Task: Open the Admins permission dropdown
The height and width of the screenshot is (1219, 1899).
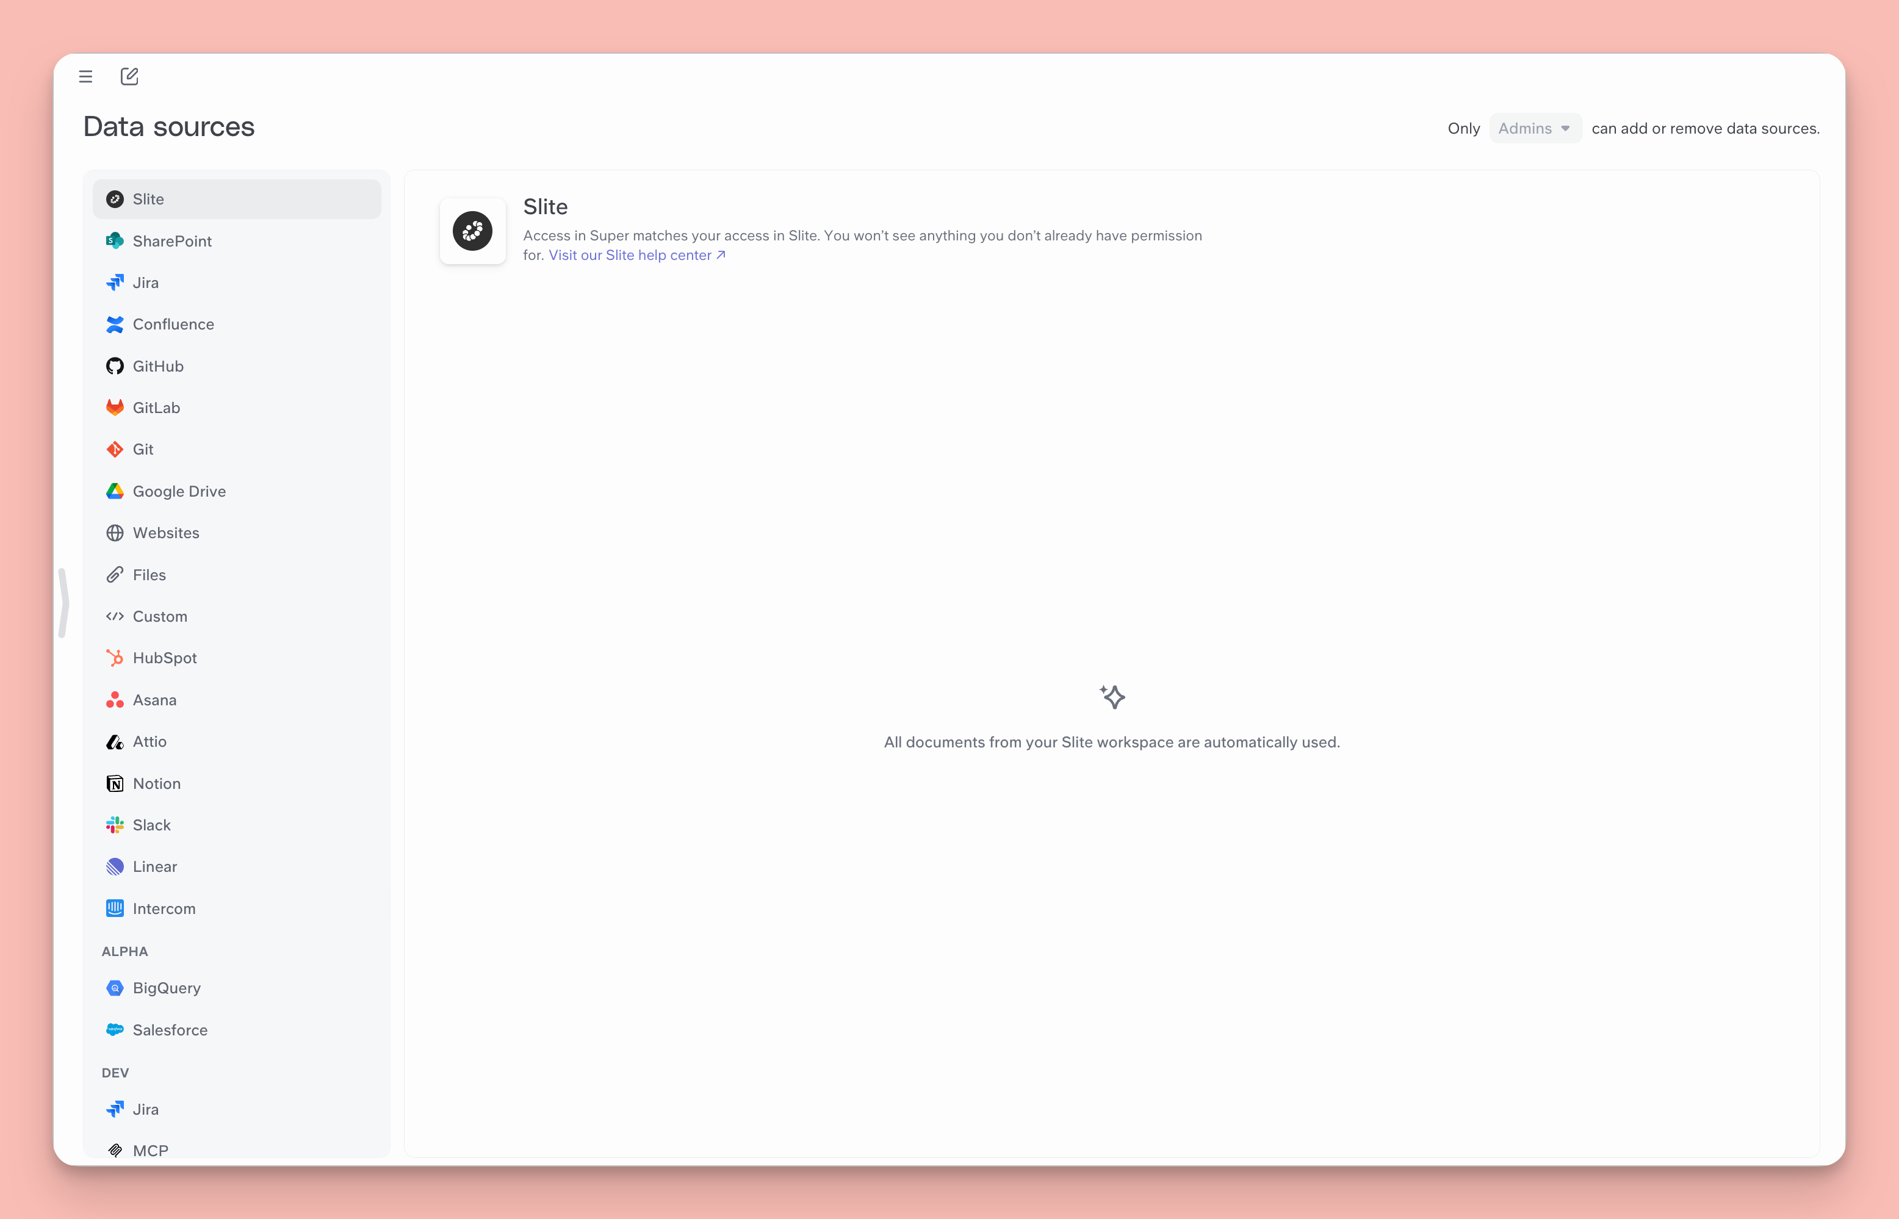Action: (x=1535, y=128)
